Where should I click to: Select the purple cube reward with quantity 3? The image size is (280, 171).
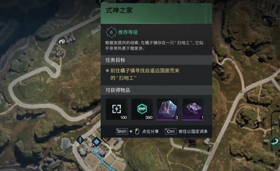click(168, 109)
